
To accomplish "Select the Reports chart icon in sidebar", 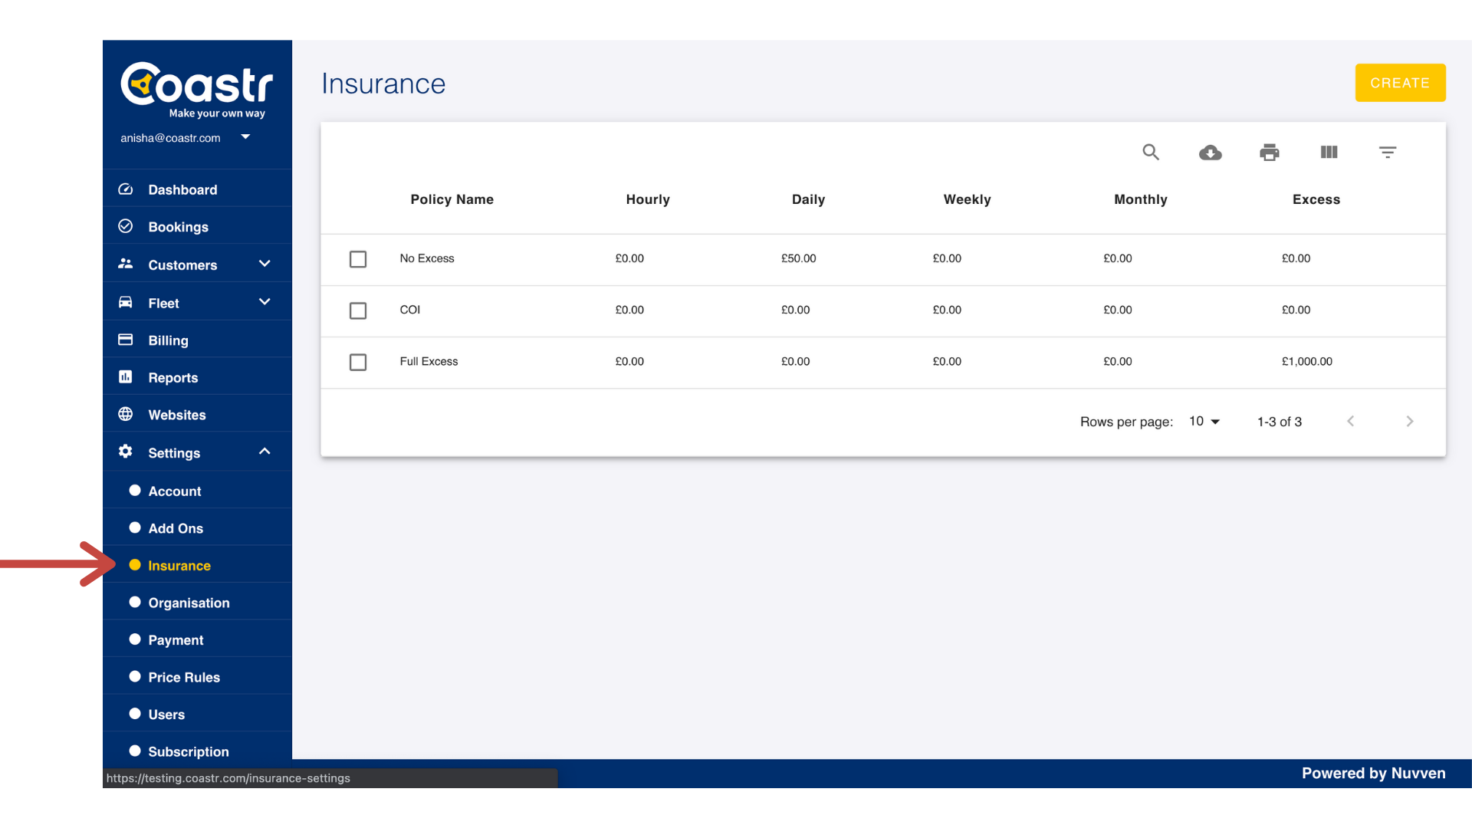I will 125,377.
